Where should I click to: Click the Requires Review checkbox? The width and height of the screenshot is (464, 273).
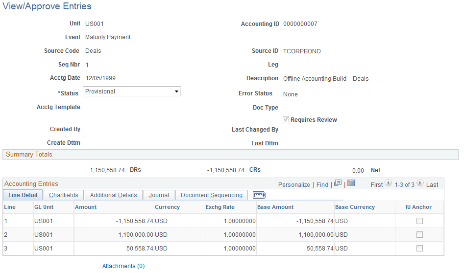[x=286, y=119]
